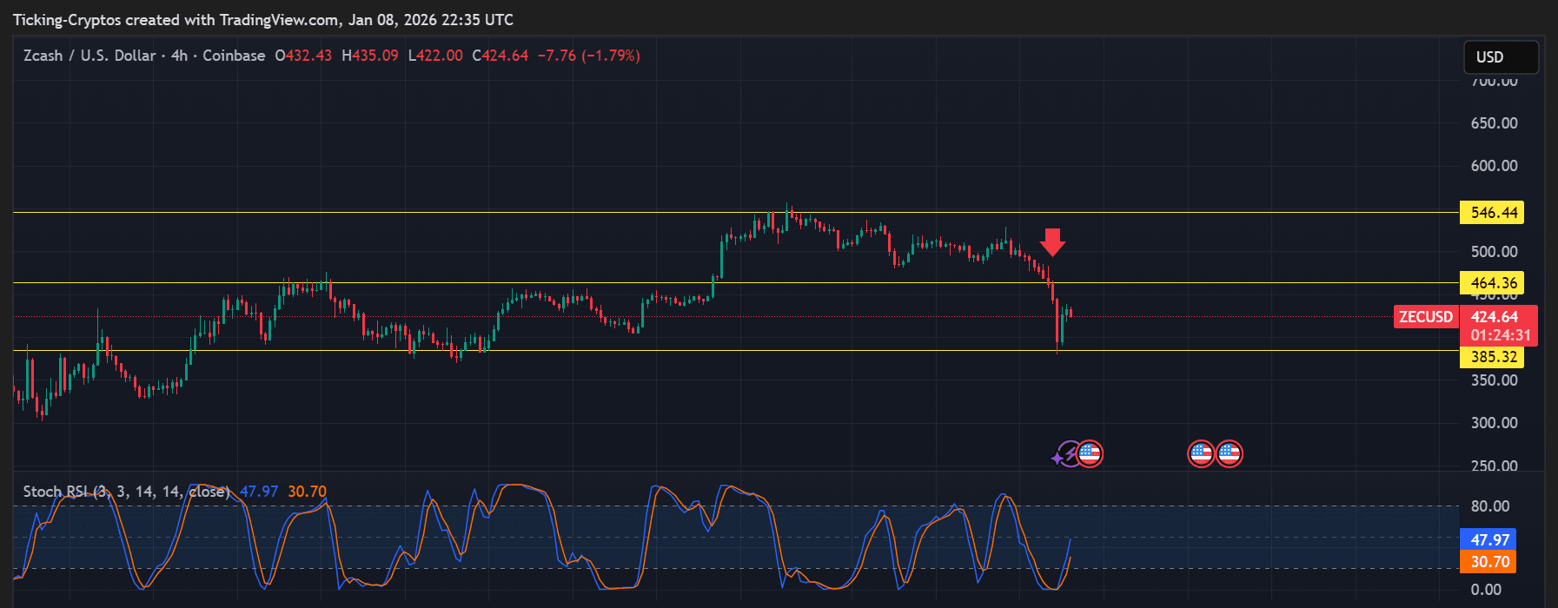Select the 385.32 price line label
This screenshot has height=608, width=1558.
[1492, 357]
